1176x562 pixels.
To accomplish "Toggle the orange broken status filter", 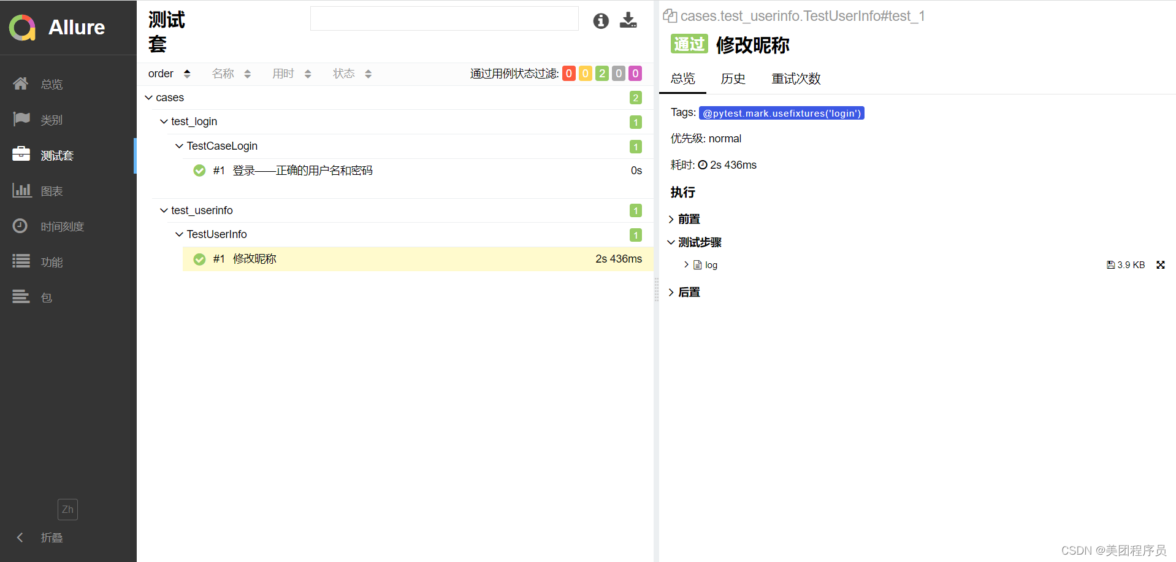I will (585, 73).
